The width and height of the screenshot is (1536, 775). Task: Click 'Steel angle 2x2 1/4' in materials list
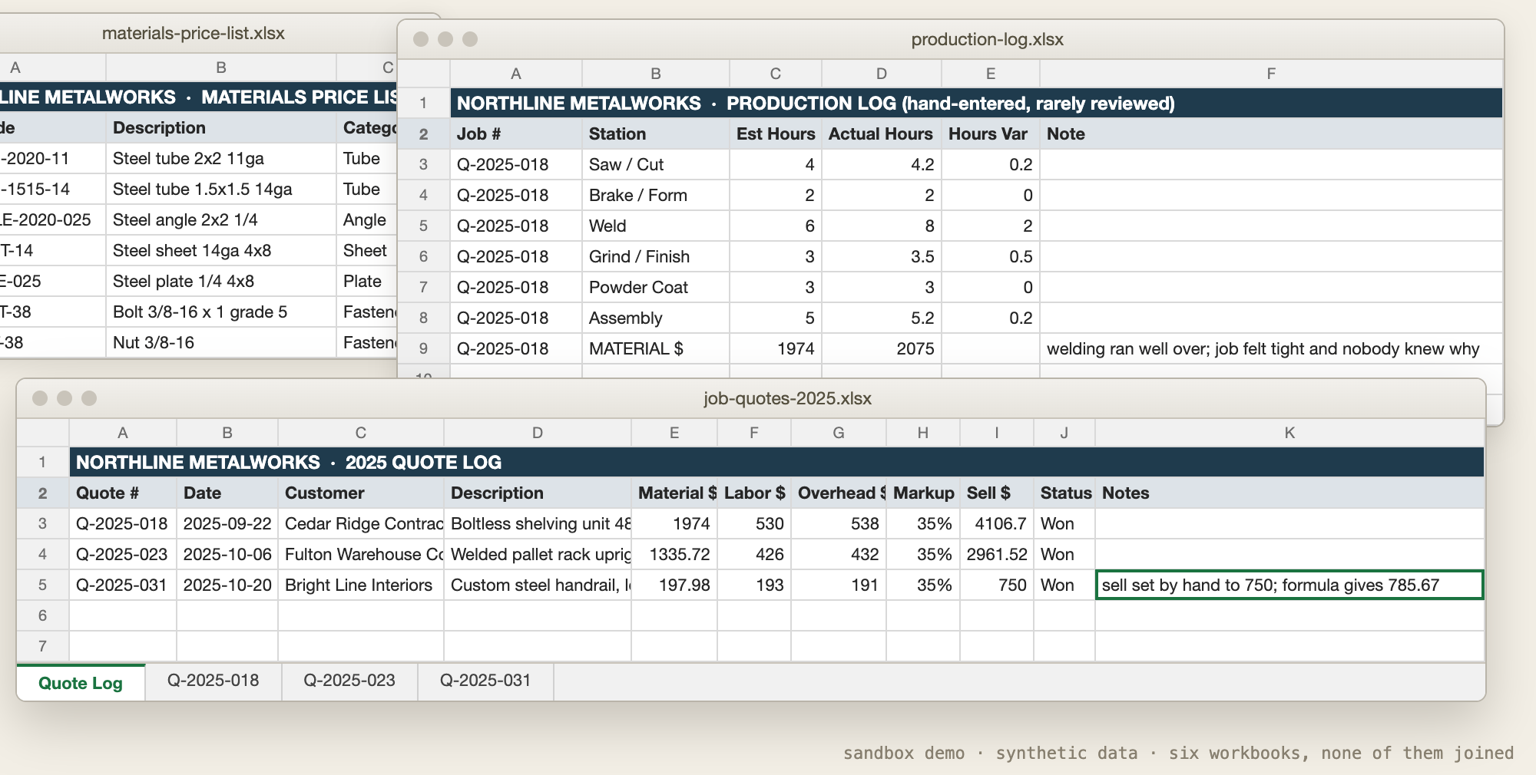coord(221,219)
